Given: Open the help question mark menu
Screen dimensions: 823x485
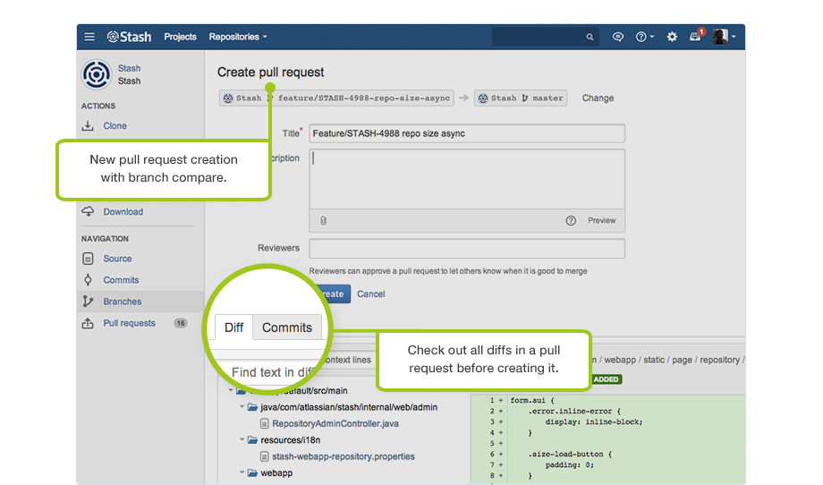Looking at the screenshot, I should (645, 37).
